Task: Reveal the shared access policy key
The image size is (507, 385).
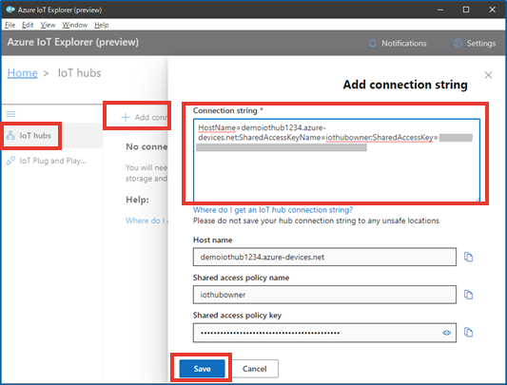Action: point(446,333)
